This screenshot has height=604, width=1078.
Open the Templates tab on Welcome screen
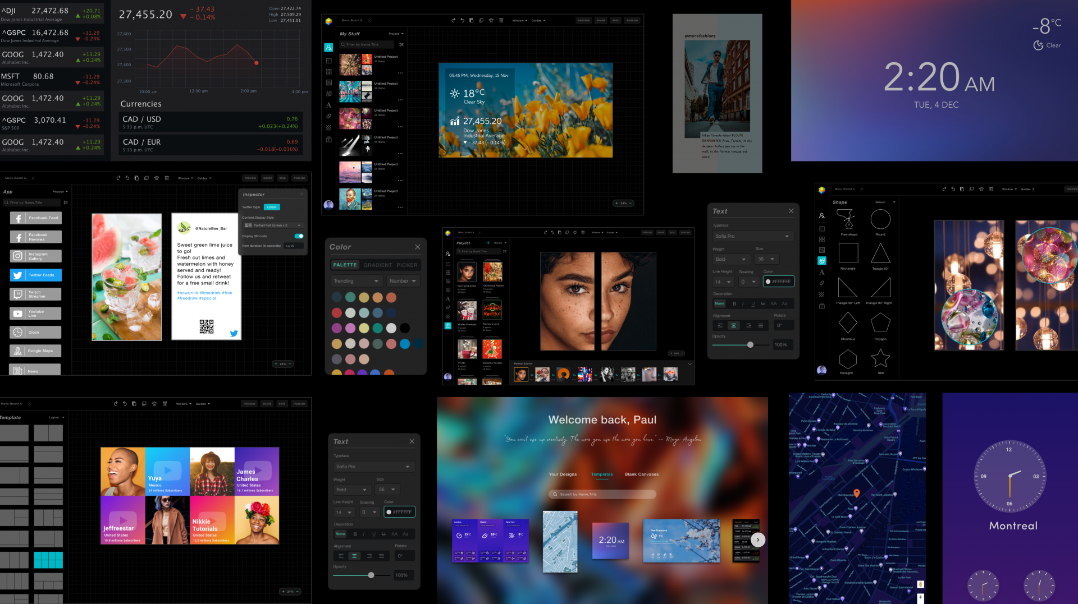602,474
